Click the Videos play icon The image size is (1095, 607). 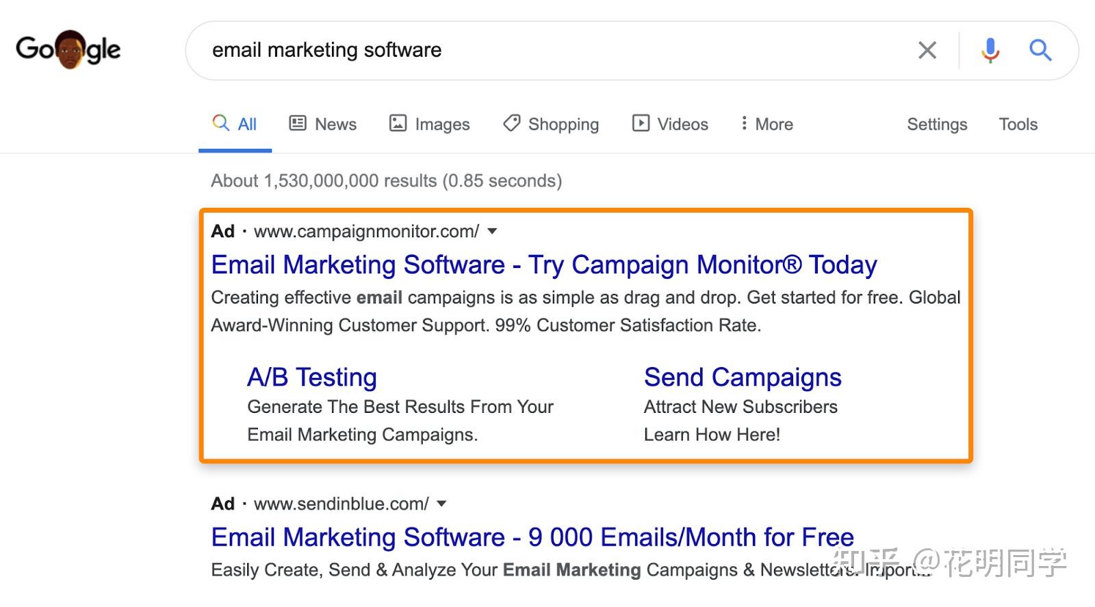pyautogui.click(x=641, y=123)
